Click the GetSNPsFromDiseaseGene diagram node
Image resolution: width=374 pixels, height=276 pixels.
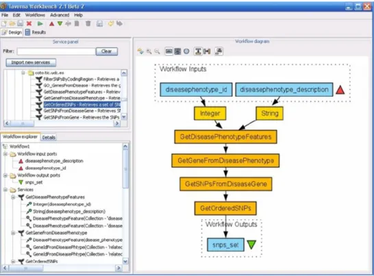(225, 184)
